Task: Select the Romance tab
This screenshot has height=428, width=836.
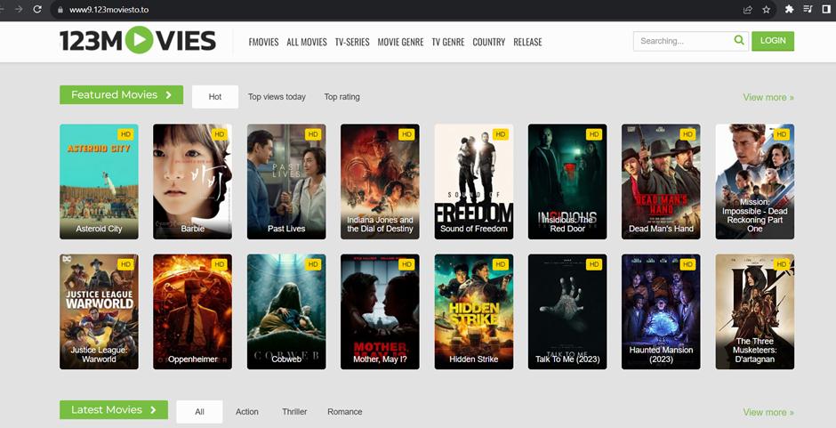Action: pos(344,411)
